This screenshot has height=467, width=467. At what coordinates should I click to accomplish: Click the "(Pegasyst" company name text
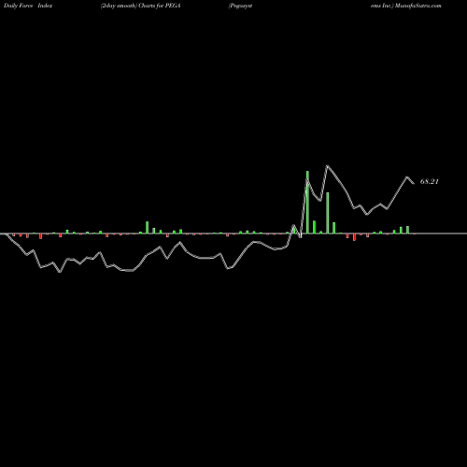[240, 6]
